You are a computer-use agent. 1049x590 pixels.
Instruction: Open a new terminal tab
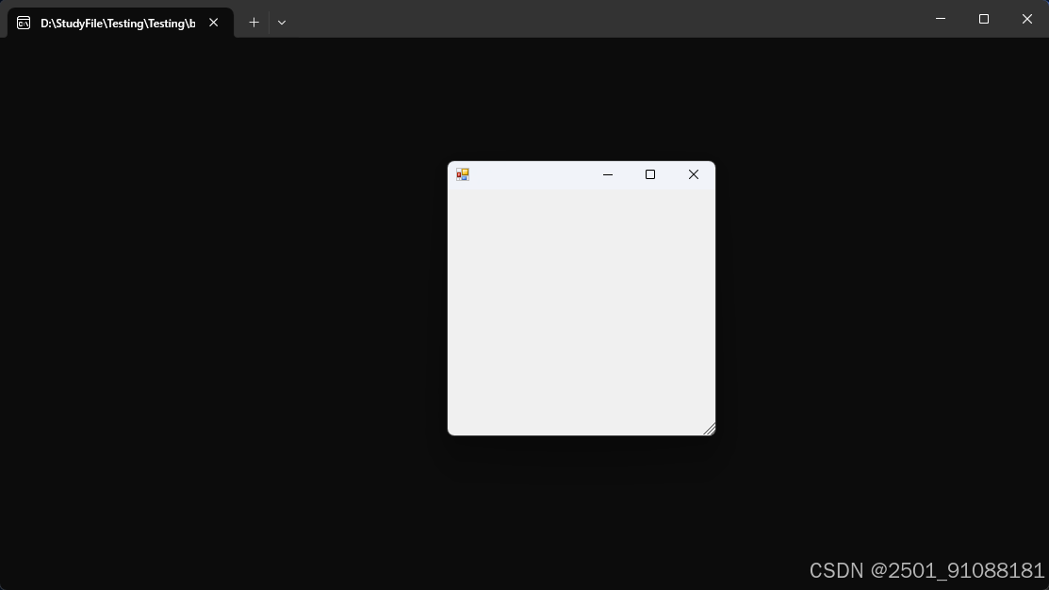click(254, 23)
